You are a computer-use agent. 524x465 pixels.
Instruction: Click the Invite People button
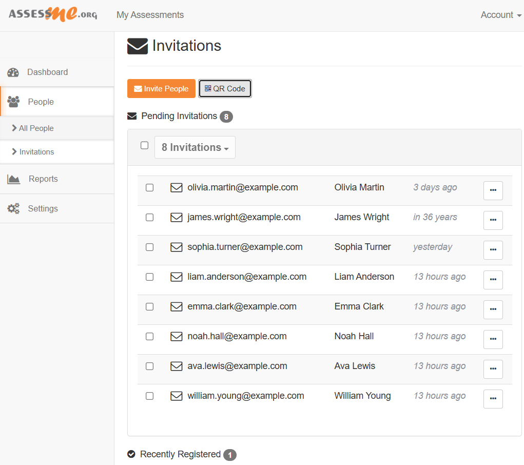coord(161,88)
